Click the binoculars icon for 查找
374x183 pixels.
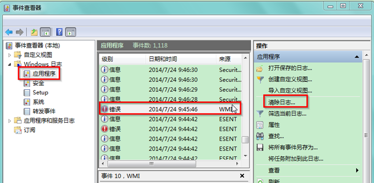pos(260,136)
